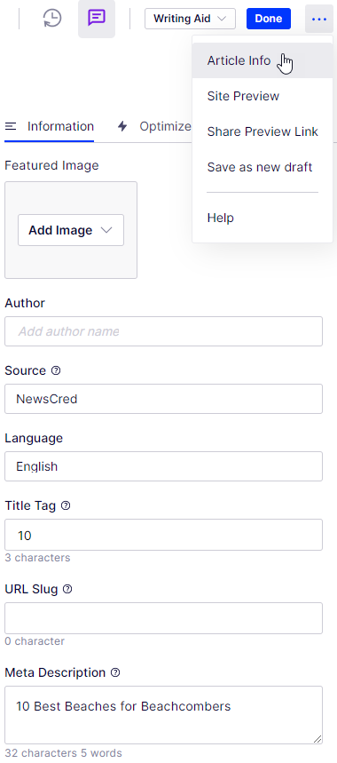337x763 pixels.
Task: Toggle the comments speech bubble icon
Action: tap(97, 19)
